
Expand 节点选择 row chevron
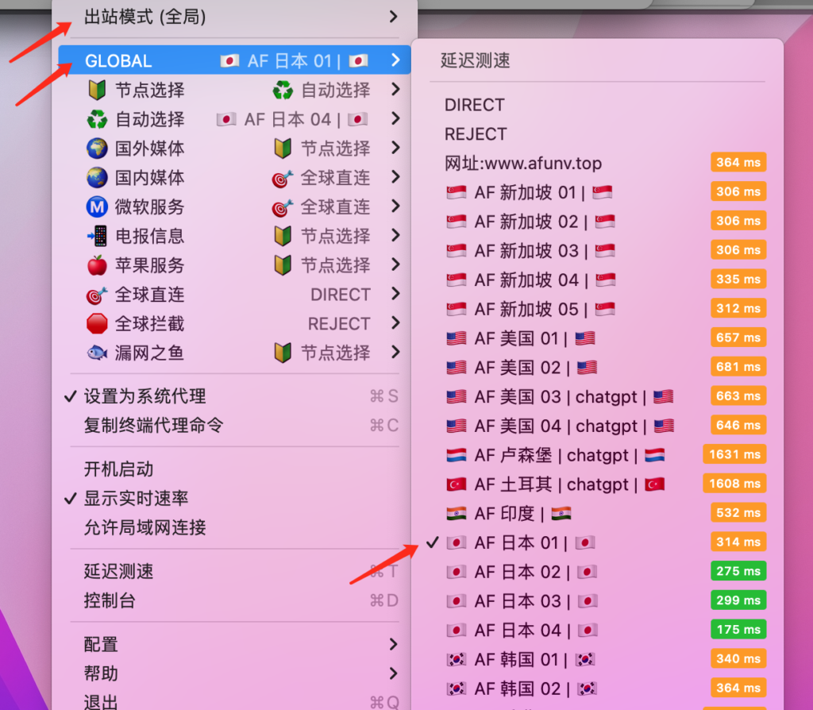tap(395, 90)
